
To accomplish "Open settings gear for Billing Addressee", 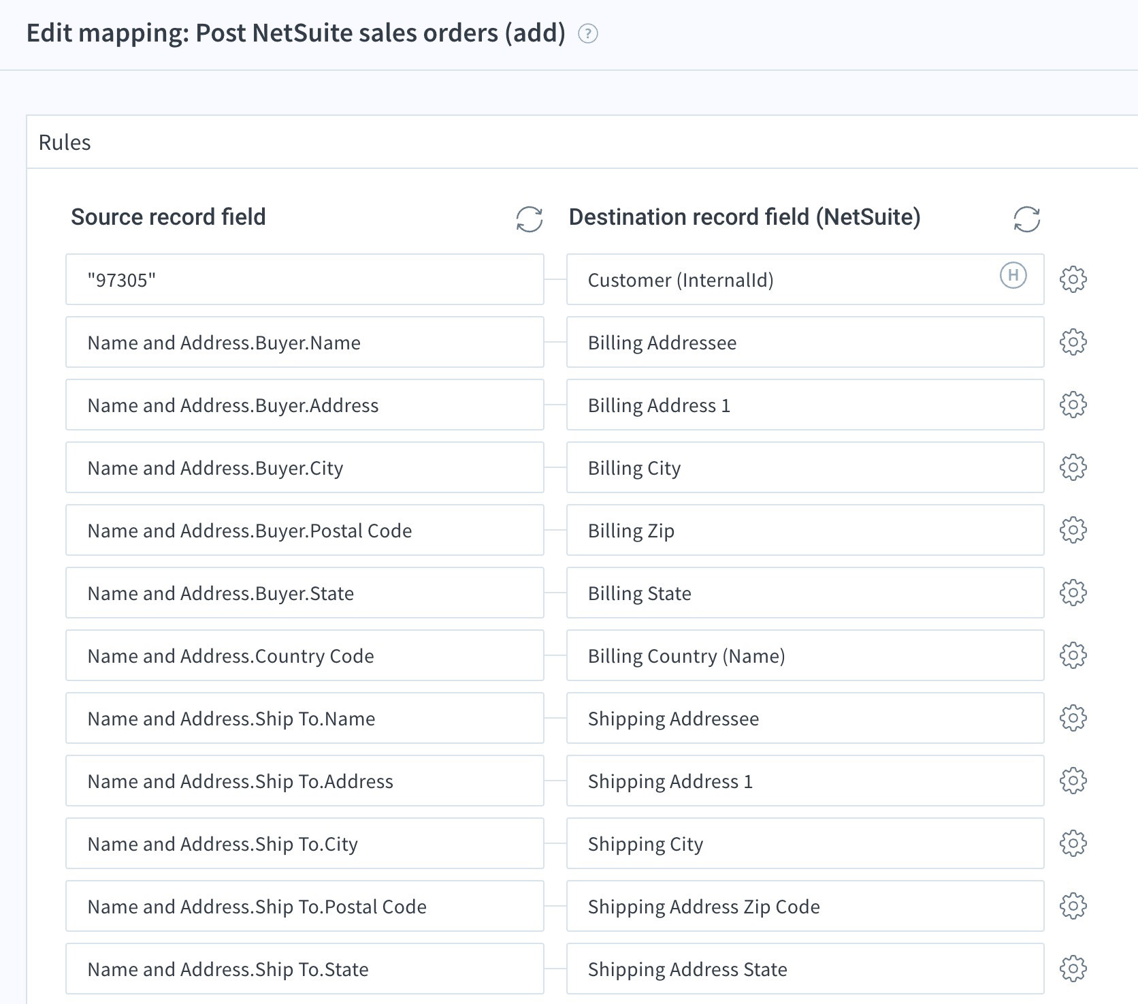I will click(x=1073, y=342).
